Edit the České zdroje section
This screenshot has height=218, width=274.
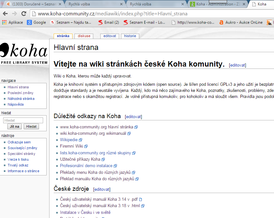pyautogui.click(x=102, y=190)
